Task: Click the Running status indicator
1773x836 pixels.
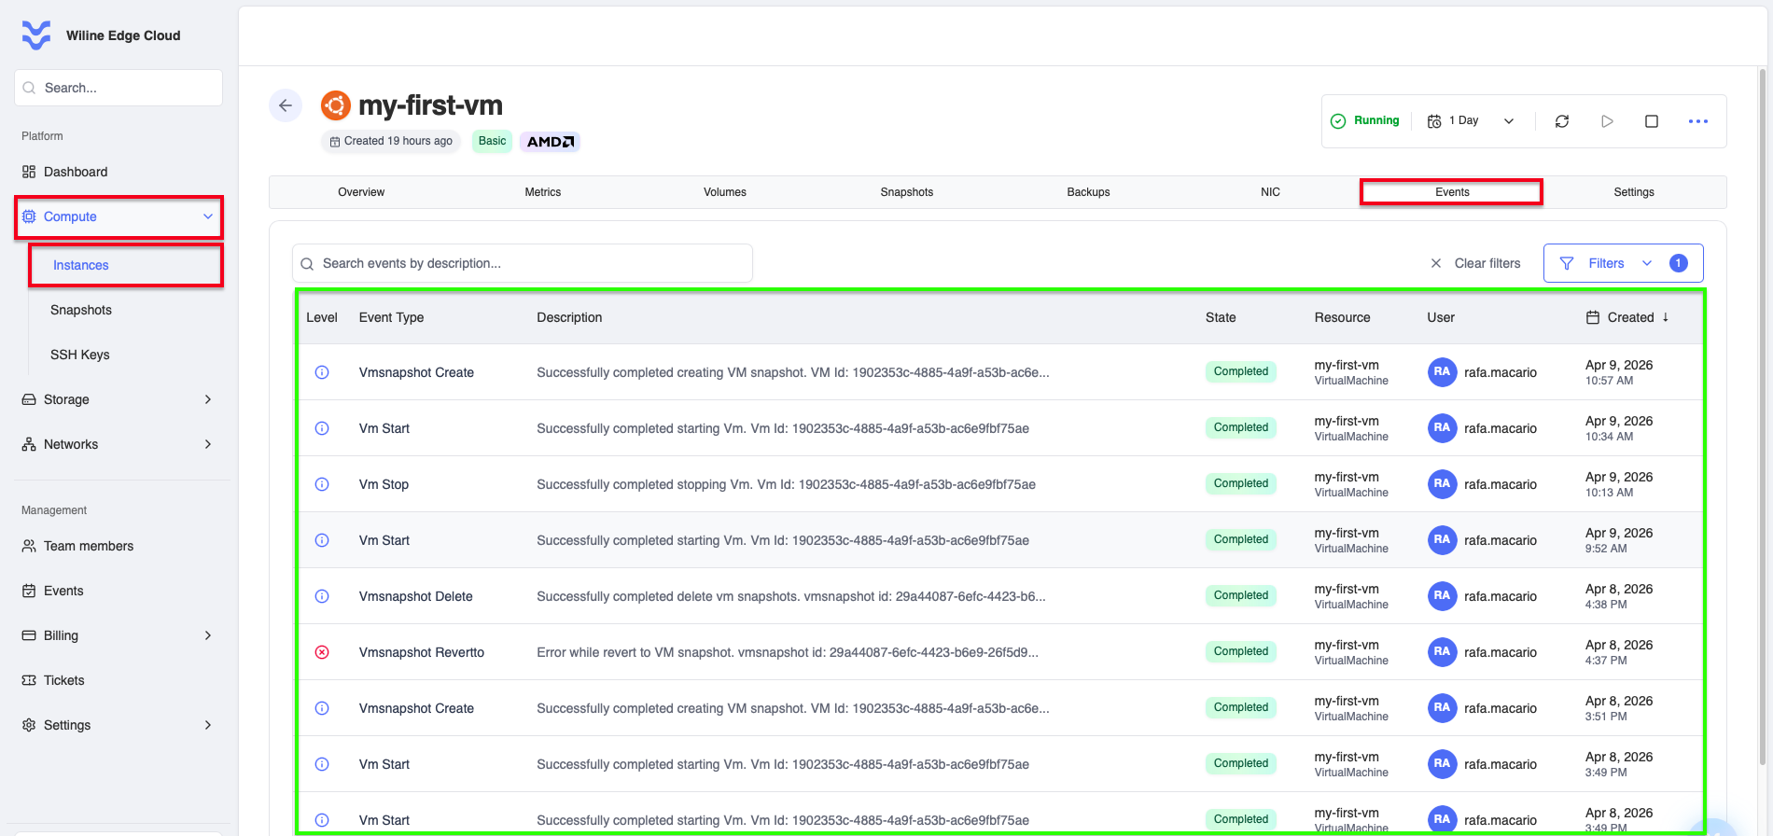Action: (x=1365, y=121)
